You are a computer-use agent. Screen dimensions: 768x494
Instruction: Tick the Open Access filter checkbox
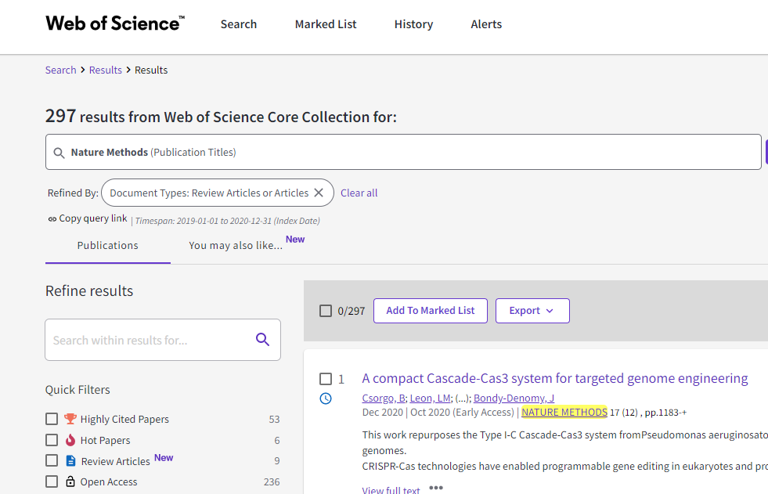[x=52, y=481]
